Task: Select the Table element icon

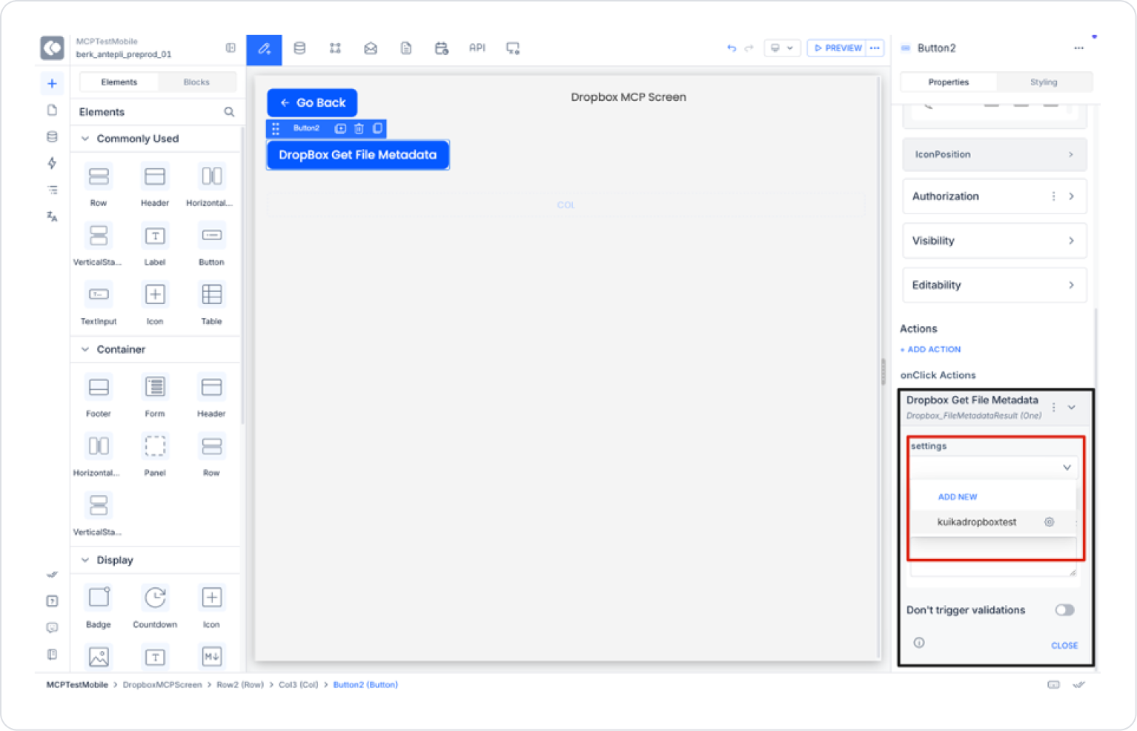Action: pyautogui.click(x=211, y=295)
